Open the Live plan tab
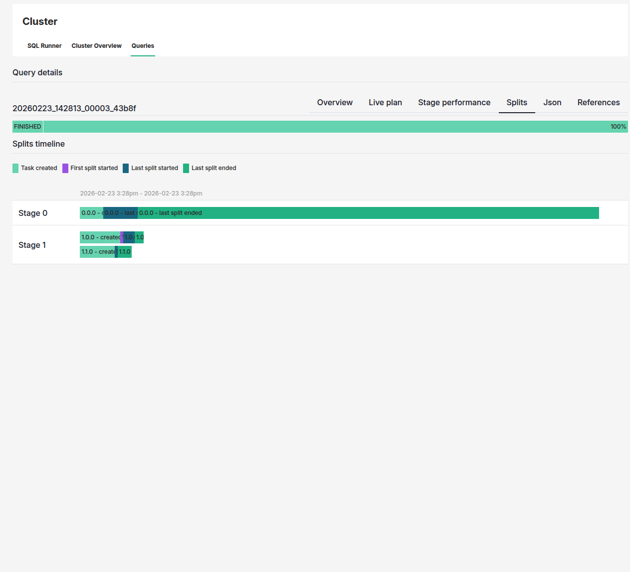This screenshot has width=630, height=572. pos(385,102)
